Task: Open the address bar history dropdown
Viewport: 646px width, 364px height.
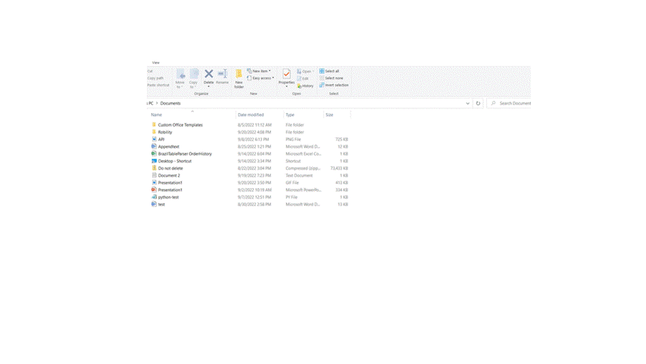Action: click(468, 103)
